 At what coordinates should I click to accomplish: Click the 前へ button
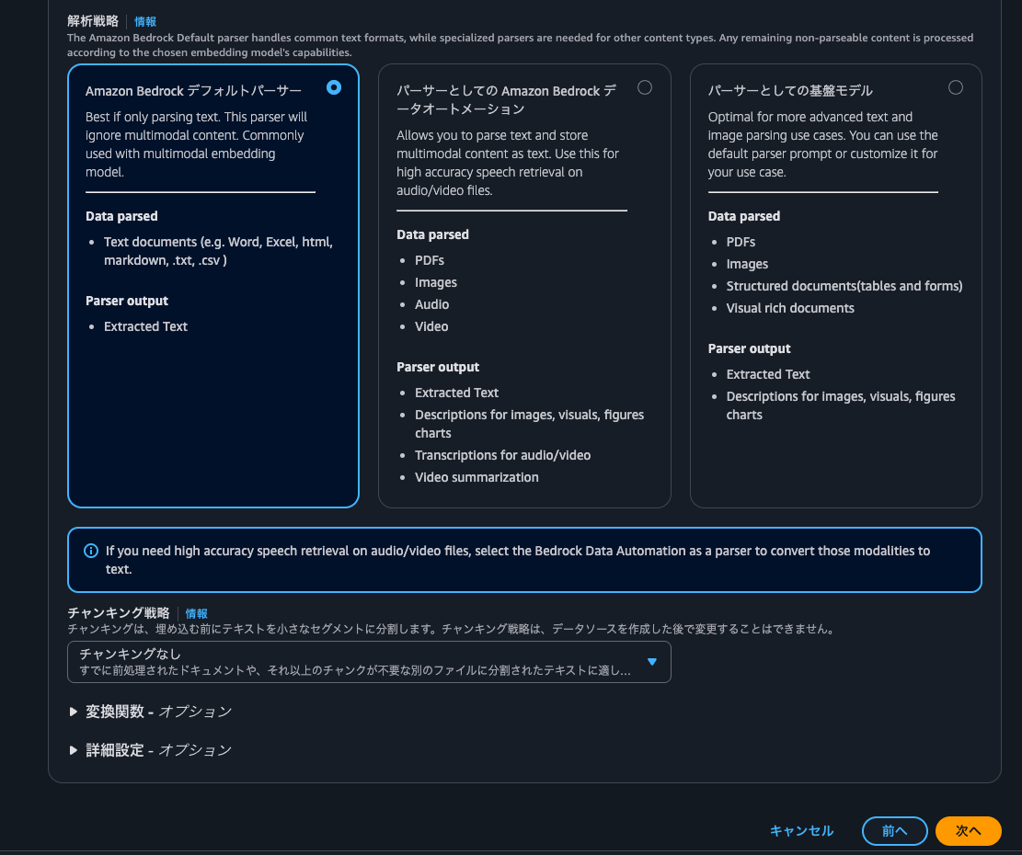(x=894, y=830)
